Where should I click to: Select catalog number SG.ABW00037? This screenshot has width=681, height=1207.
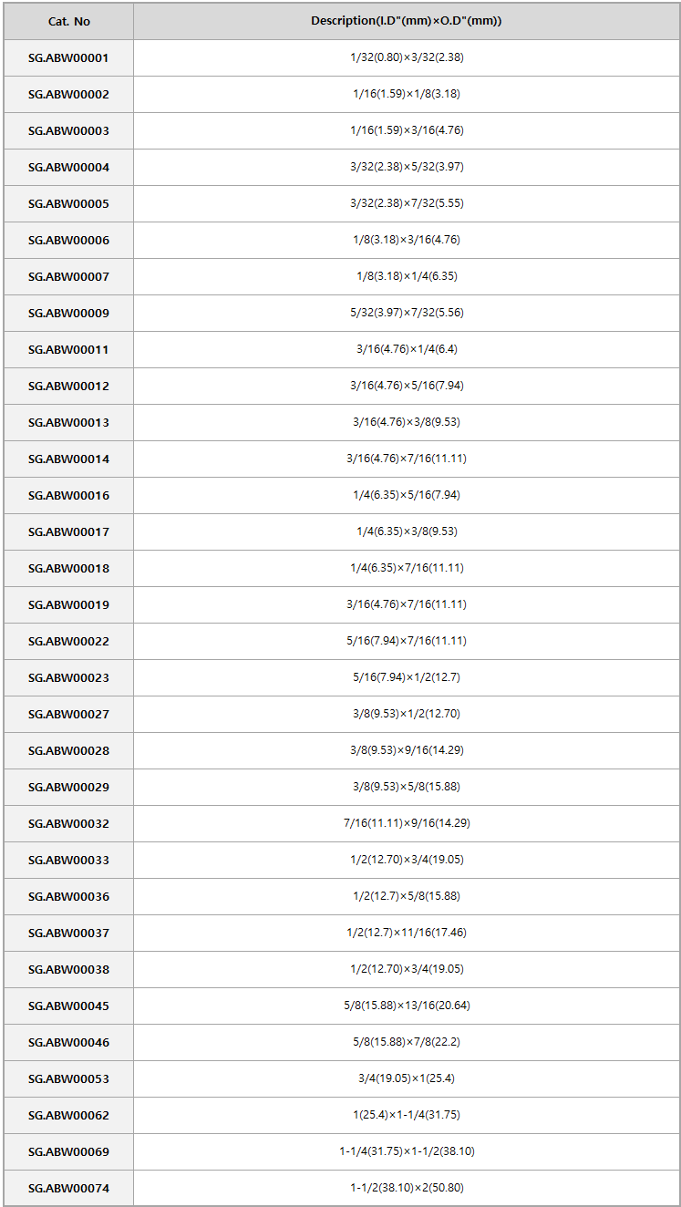[x=68, y=933]
